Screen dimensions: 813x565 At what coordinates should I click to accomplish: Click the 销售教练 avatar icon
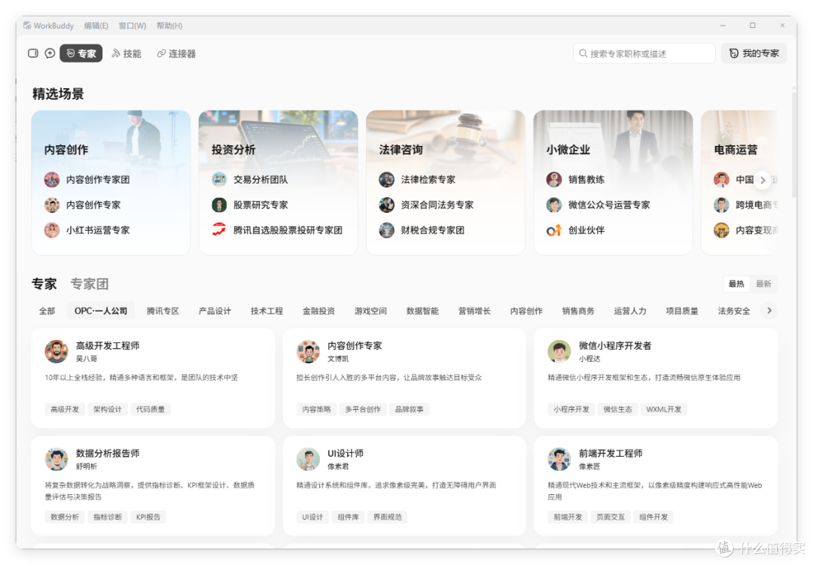(x=554, y=179)
